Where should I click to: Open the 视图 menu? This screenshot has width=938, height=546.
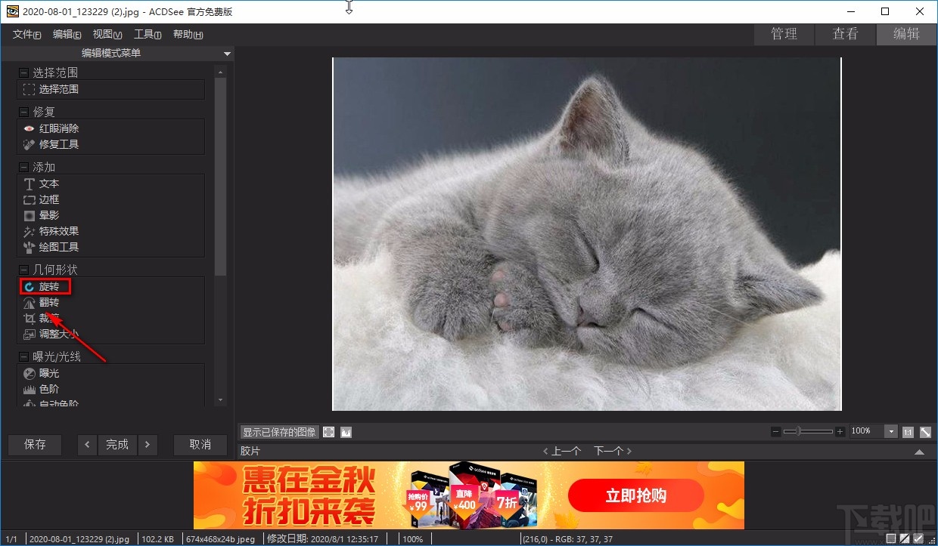click(107, 34)
